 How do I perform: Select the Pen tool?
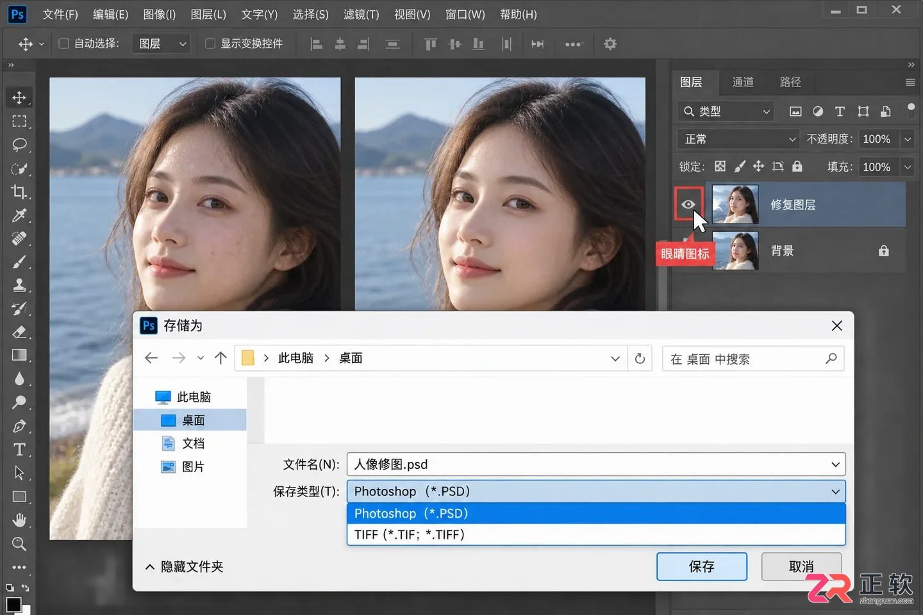point(19,426)
